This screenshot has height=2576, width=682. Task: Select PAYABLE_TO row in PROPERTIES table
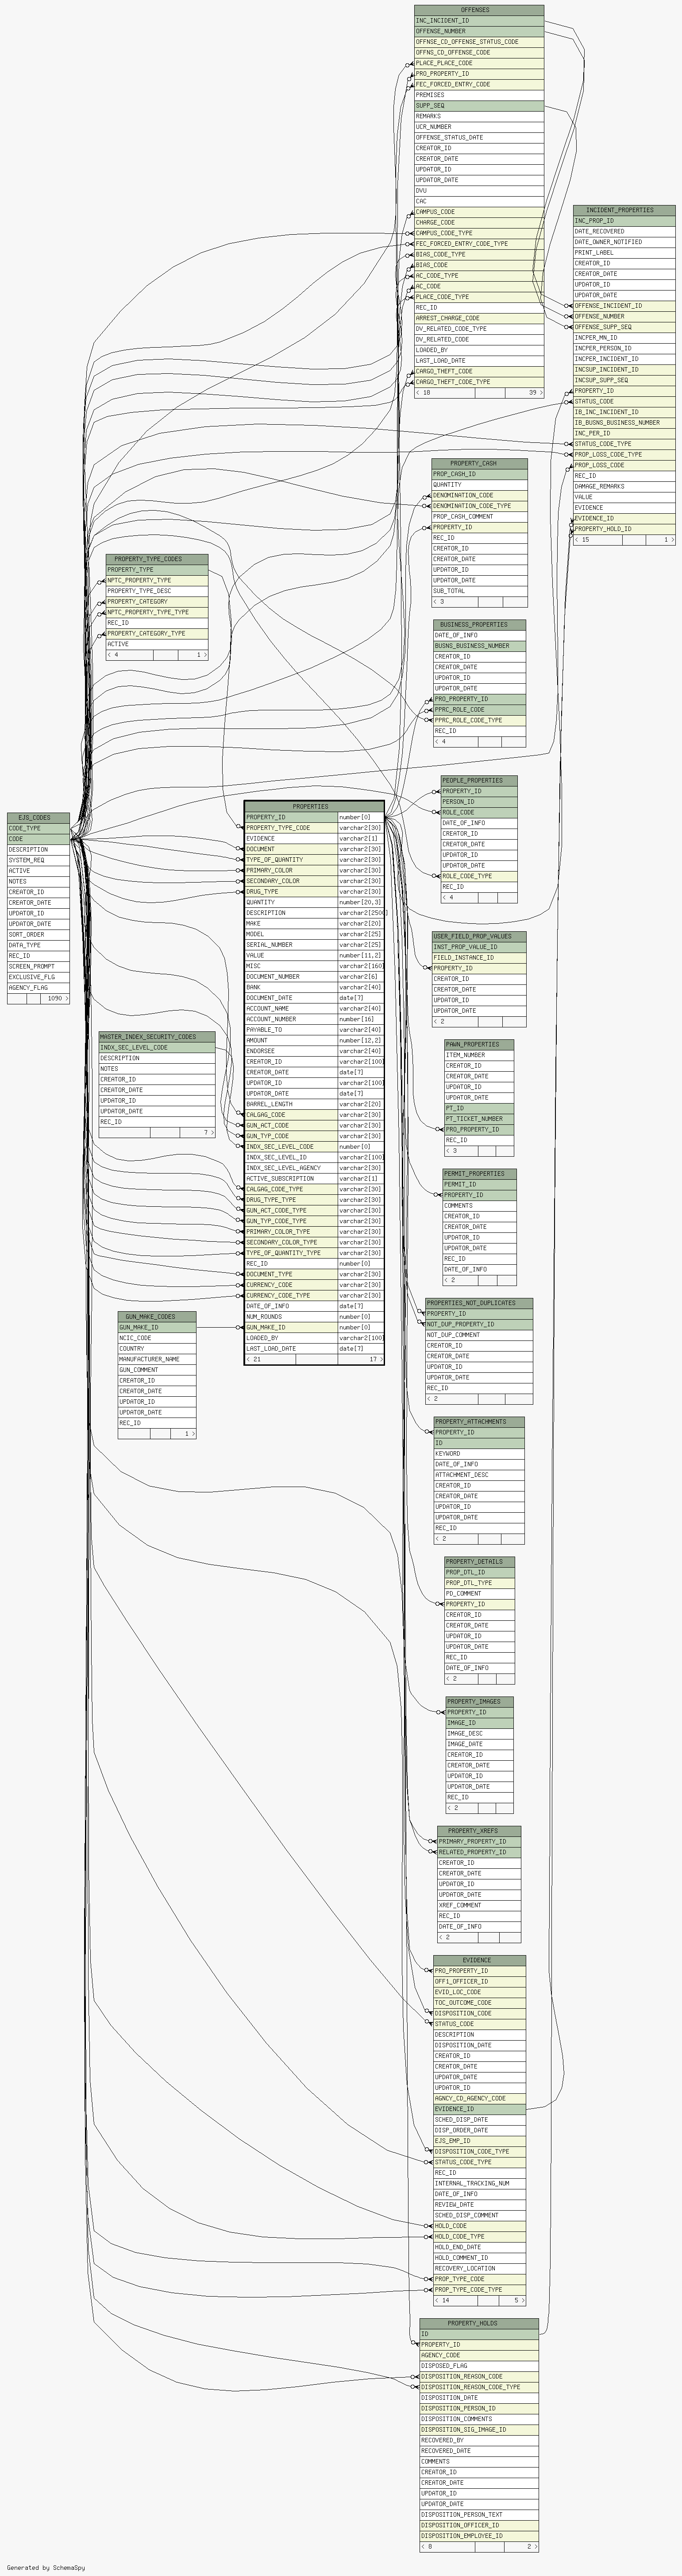click(x=314, y=1030)
